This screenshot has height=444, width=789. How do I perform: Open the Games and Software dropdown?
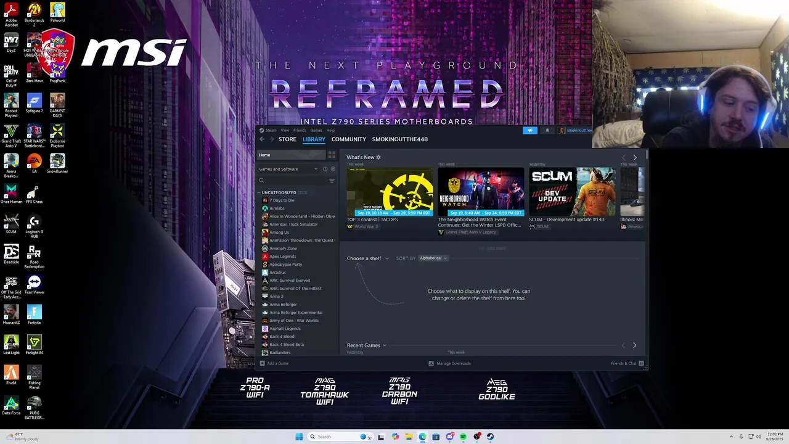point(288,169)
